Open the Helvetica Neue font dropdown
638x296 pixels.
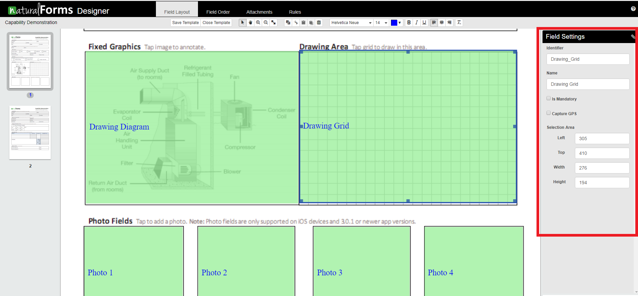(351, 23)
